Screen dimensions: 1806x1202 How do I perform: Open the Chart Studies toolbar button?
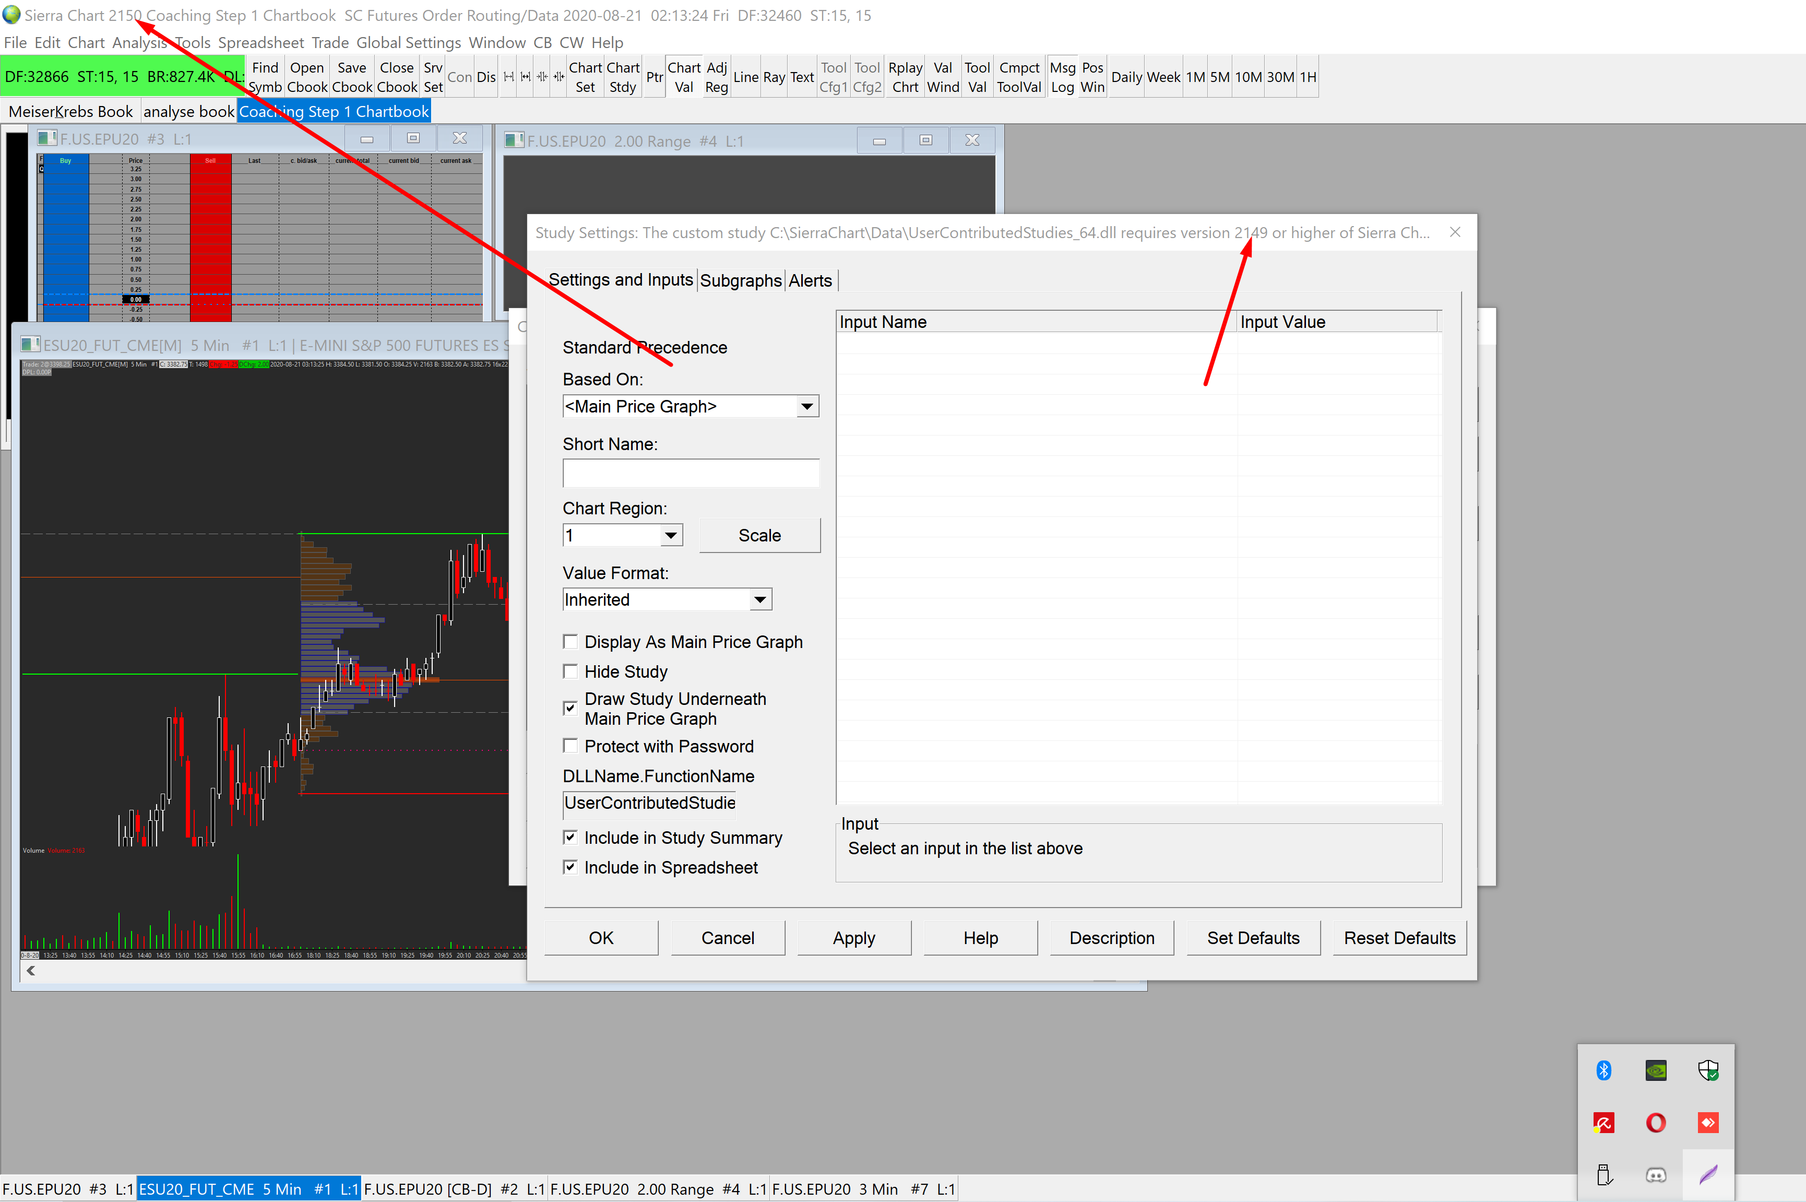pos(623,77)
